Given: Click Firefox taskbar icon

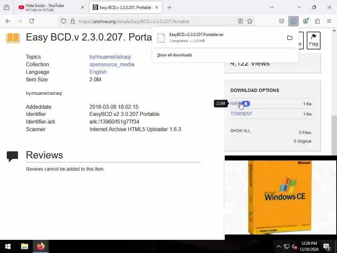Looking at the screenshot, I should [40, 246].
